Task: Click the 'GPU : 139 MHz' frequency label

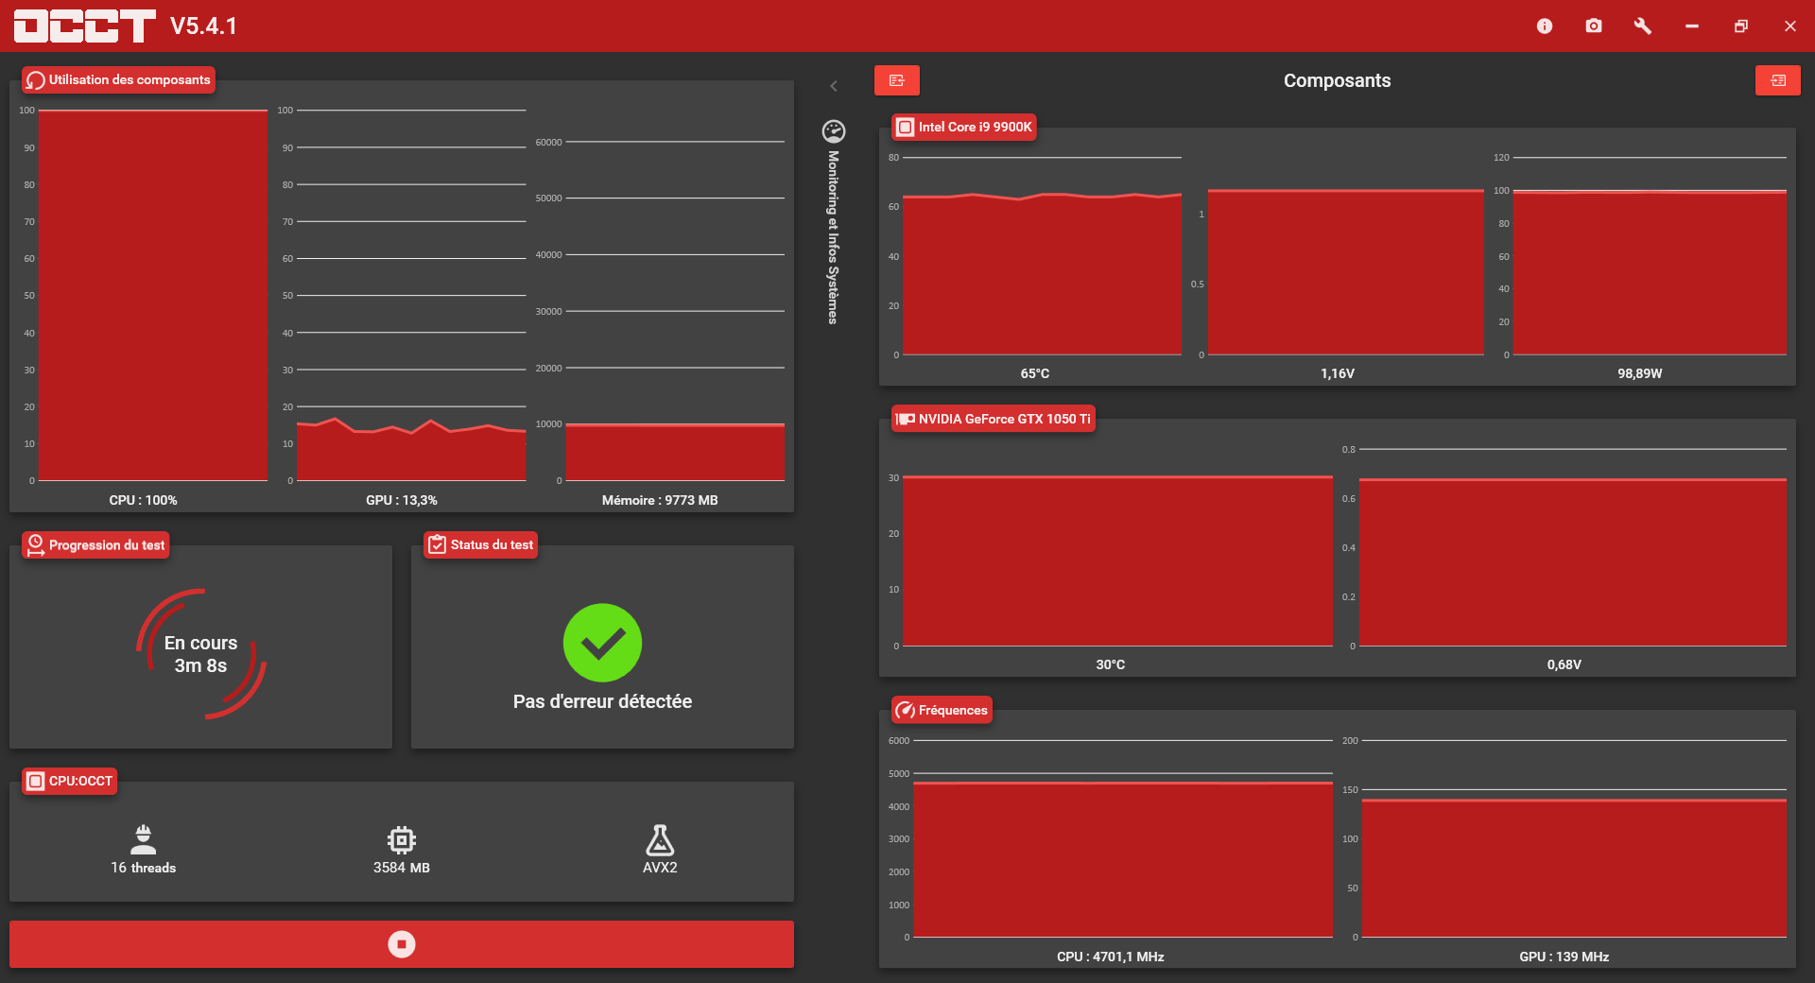Action: coord(1564,957)
